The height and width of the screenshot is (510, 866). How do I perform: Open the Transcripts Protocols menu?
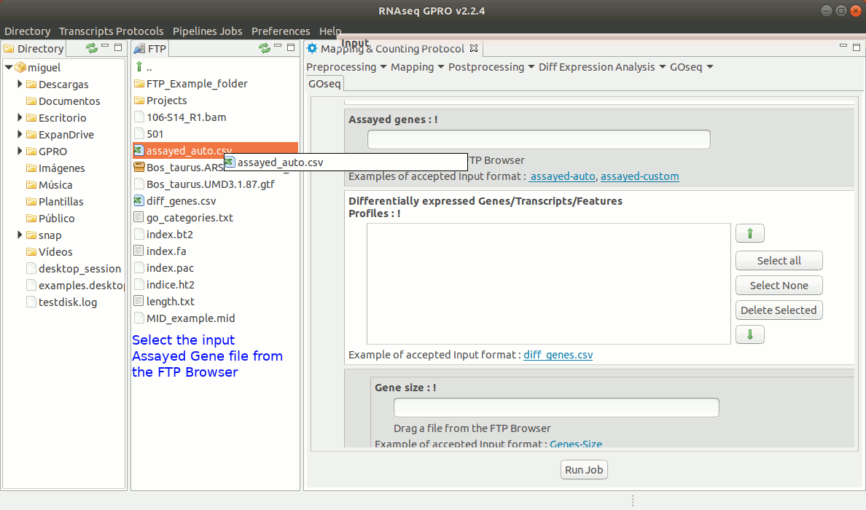pyautogui.click(x=111, y=31)
